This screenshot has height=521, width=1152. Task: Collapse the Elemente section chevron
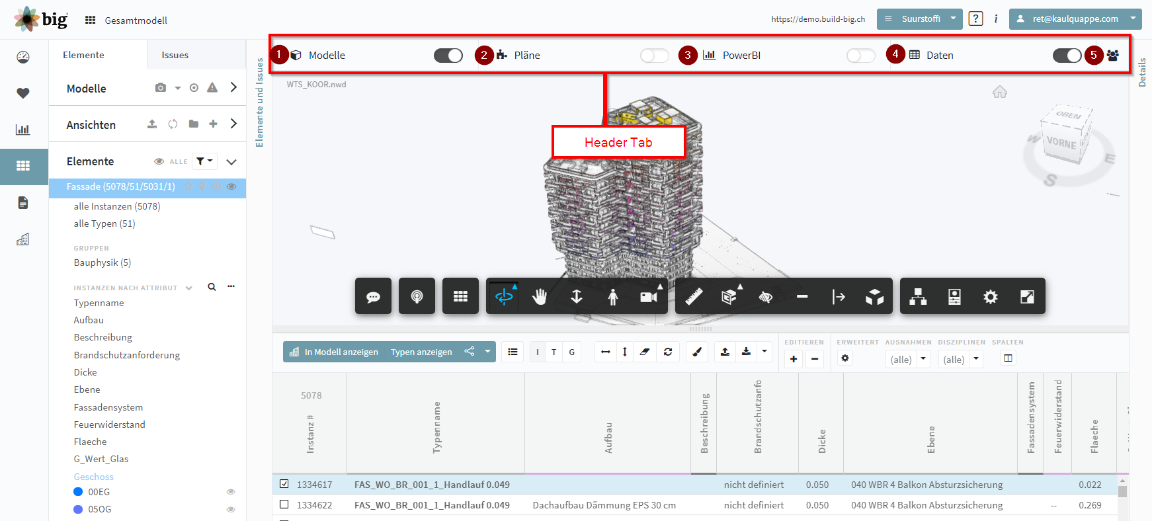pos(231,161)
